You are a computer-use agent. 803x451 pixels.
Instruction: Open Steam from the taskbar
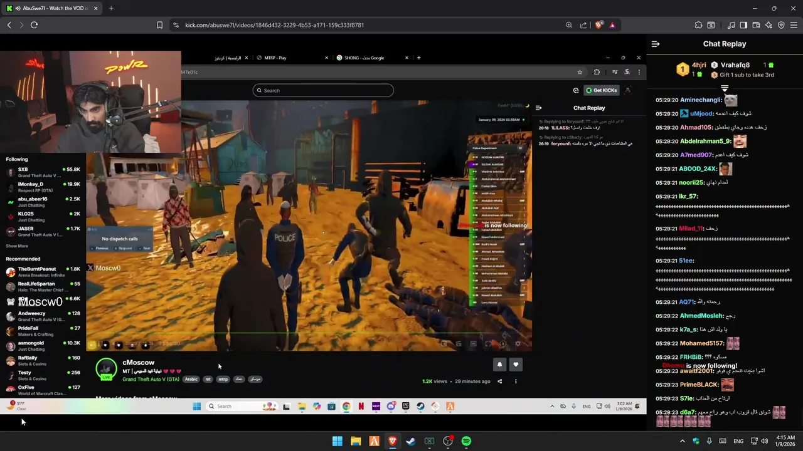[411, 441]
